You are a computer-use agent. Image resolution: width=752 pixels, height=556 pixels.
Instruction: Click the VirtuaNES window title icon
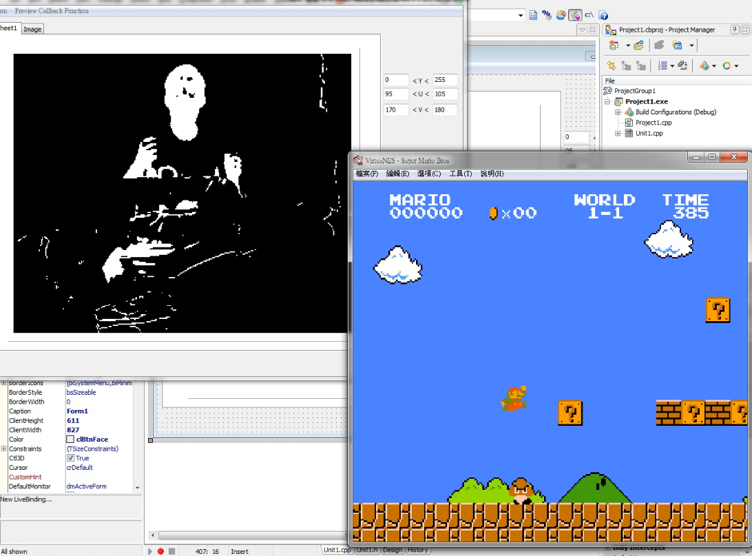[358, 161]
